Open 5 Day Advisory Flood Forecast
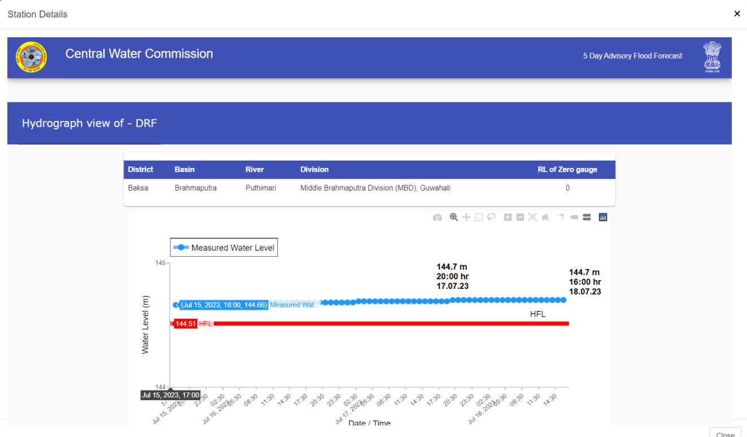This screenshot has height=437, width=747. 632,56
